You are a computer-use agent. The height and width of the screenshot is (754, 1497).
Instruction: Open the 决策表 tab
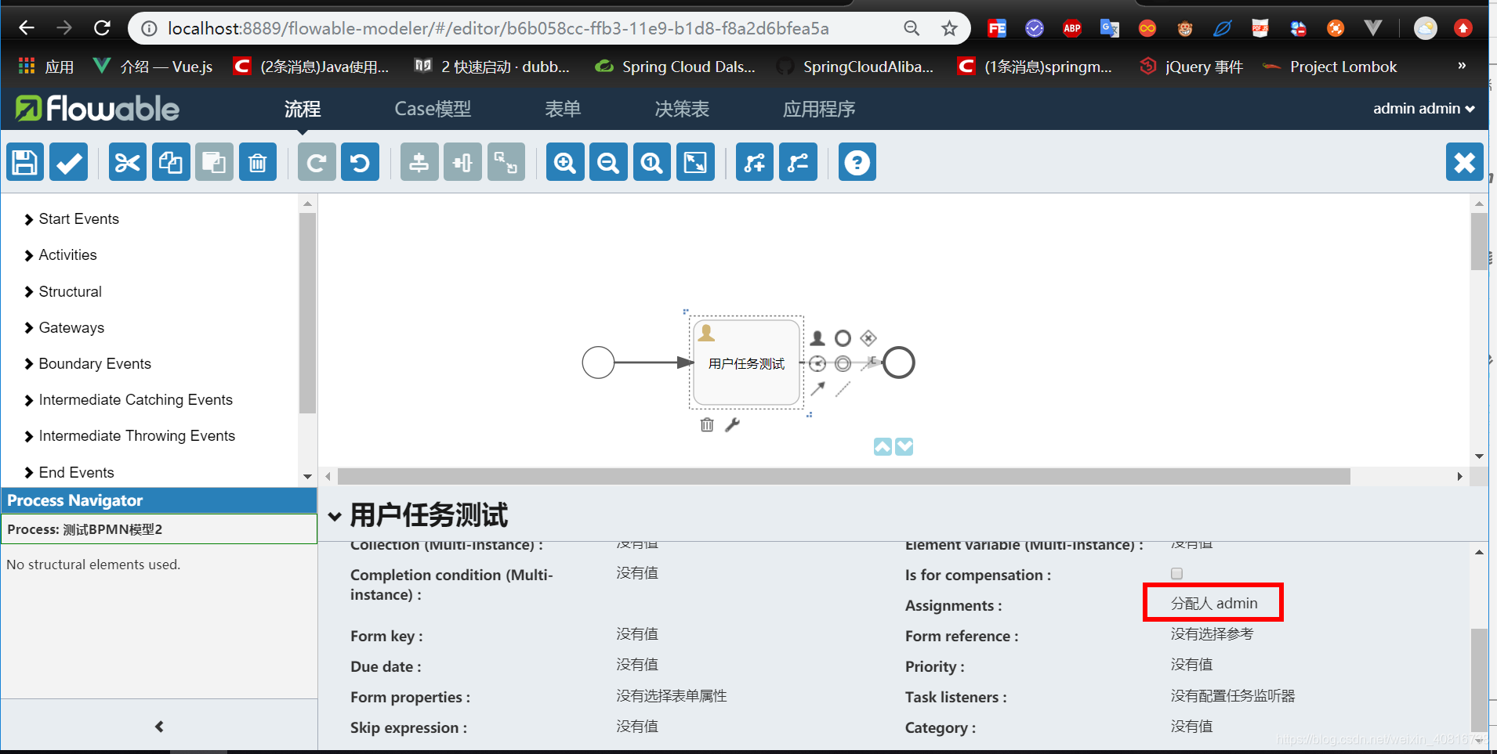(681, 109)
